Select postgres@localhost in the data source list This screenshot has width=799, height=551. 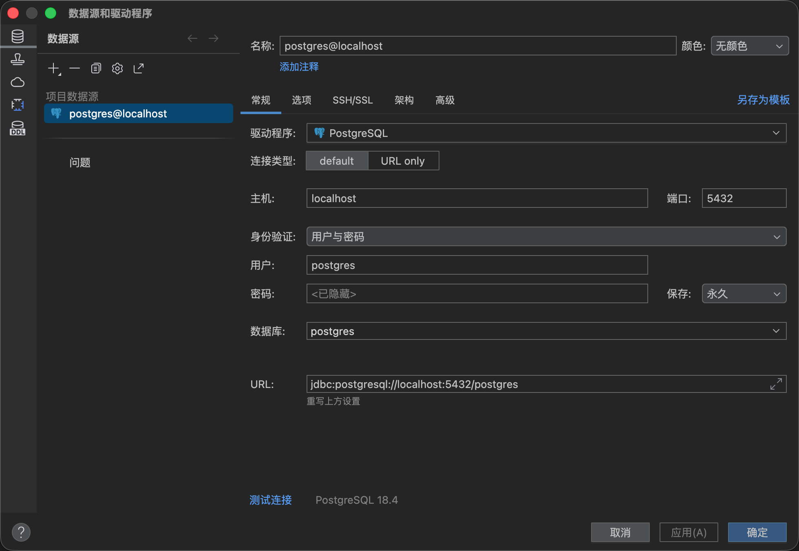click(139, 113)
